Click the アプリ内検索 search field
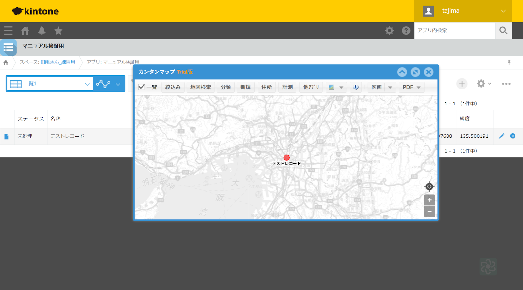The image size is (523, 290). coord(455,31)
